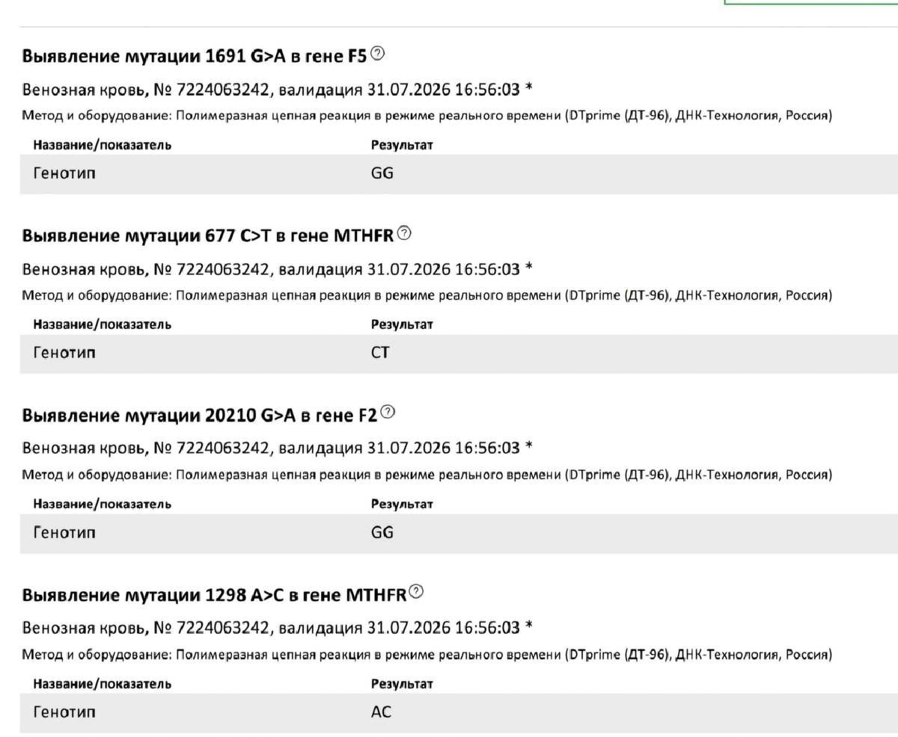Select heading for 1691 G>A mutation in F5

[x=195, y=56]
